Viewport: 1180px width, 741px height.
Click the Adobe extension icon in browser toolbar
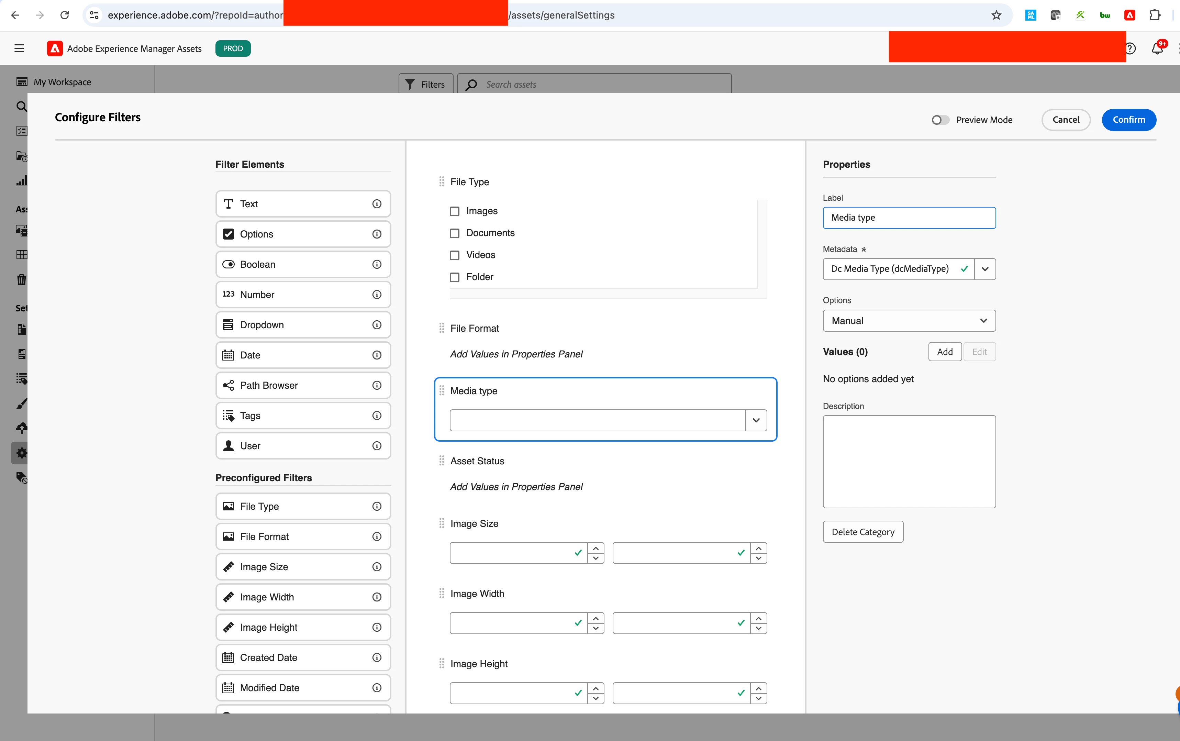pyautogui.click(x=1129, y=15)
